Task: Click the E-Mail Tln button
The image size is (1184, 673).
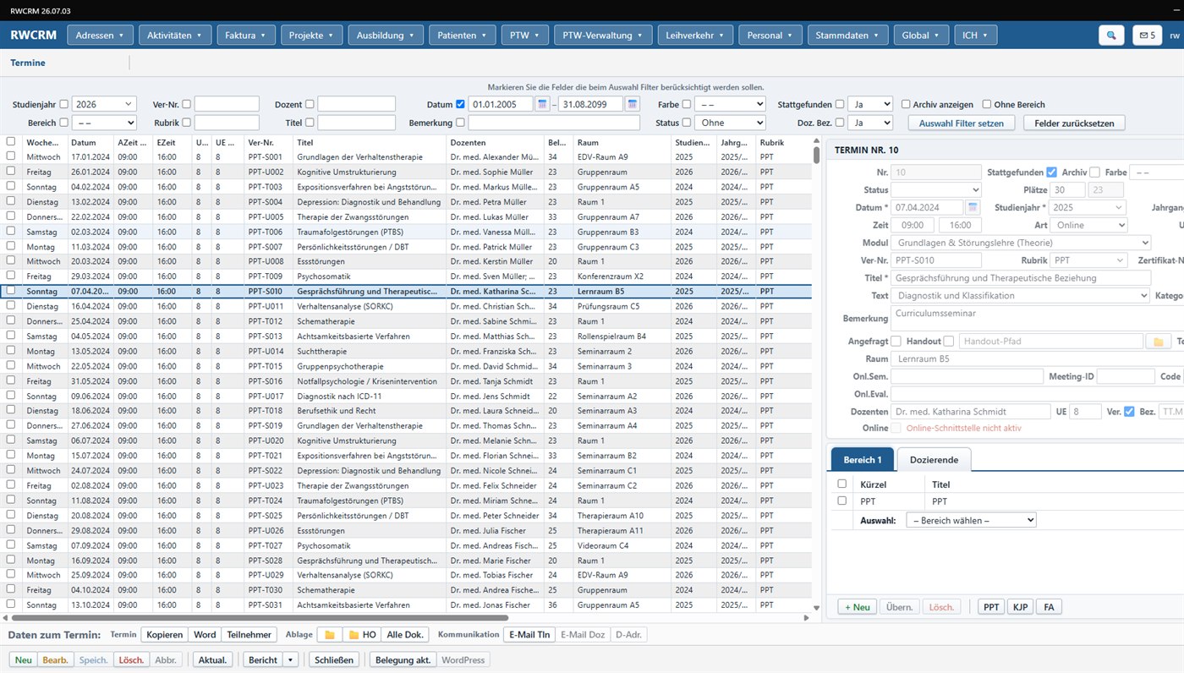Action: pos(528,635)
